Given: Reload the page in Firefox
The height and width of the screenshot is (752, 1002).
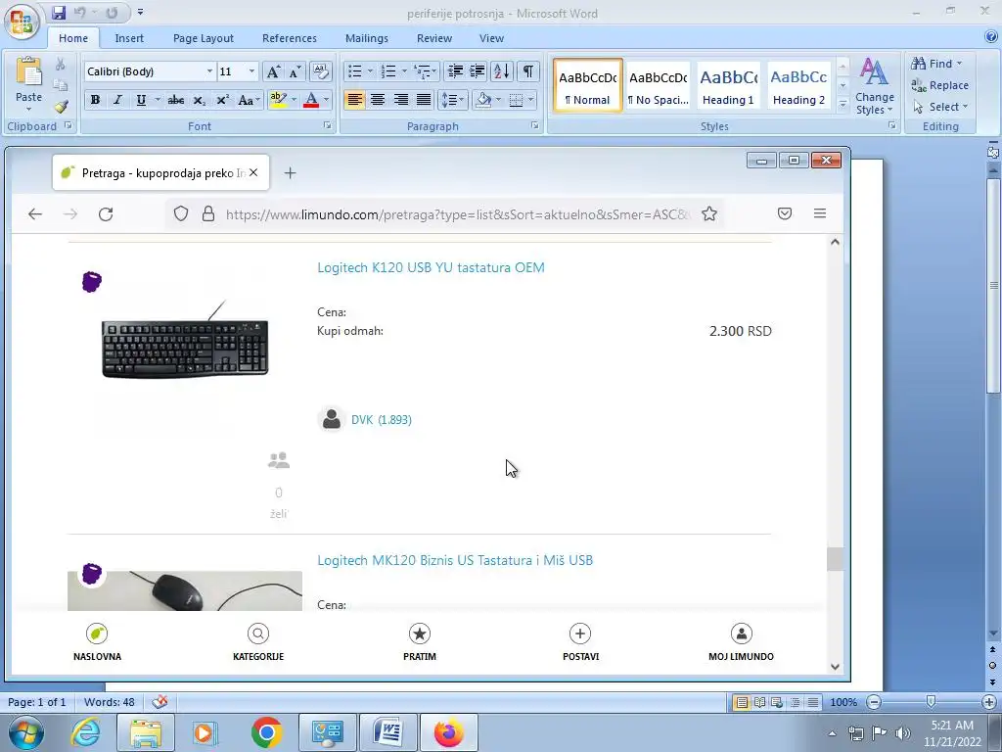Looking at the screenshot, I should (106, 214).
